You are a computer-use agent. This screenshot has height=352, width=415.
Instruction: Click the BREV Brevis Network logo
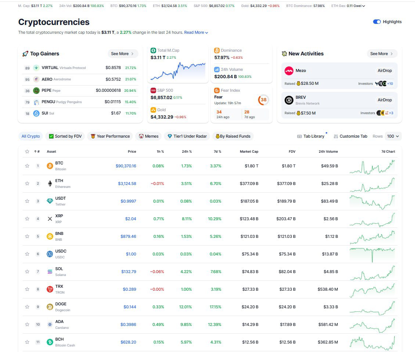coord(289,100)
